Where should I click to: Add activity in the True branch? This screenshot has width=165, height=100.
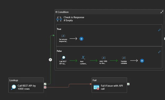[81, 39]
